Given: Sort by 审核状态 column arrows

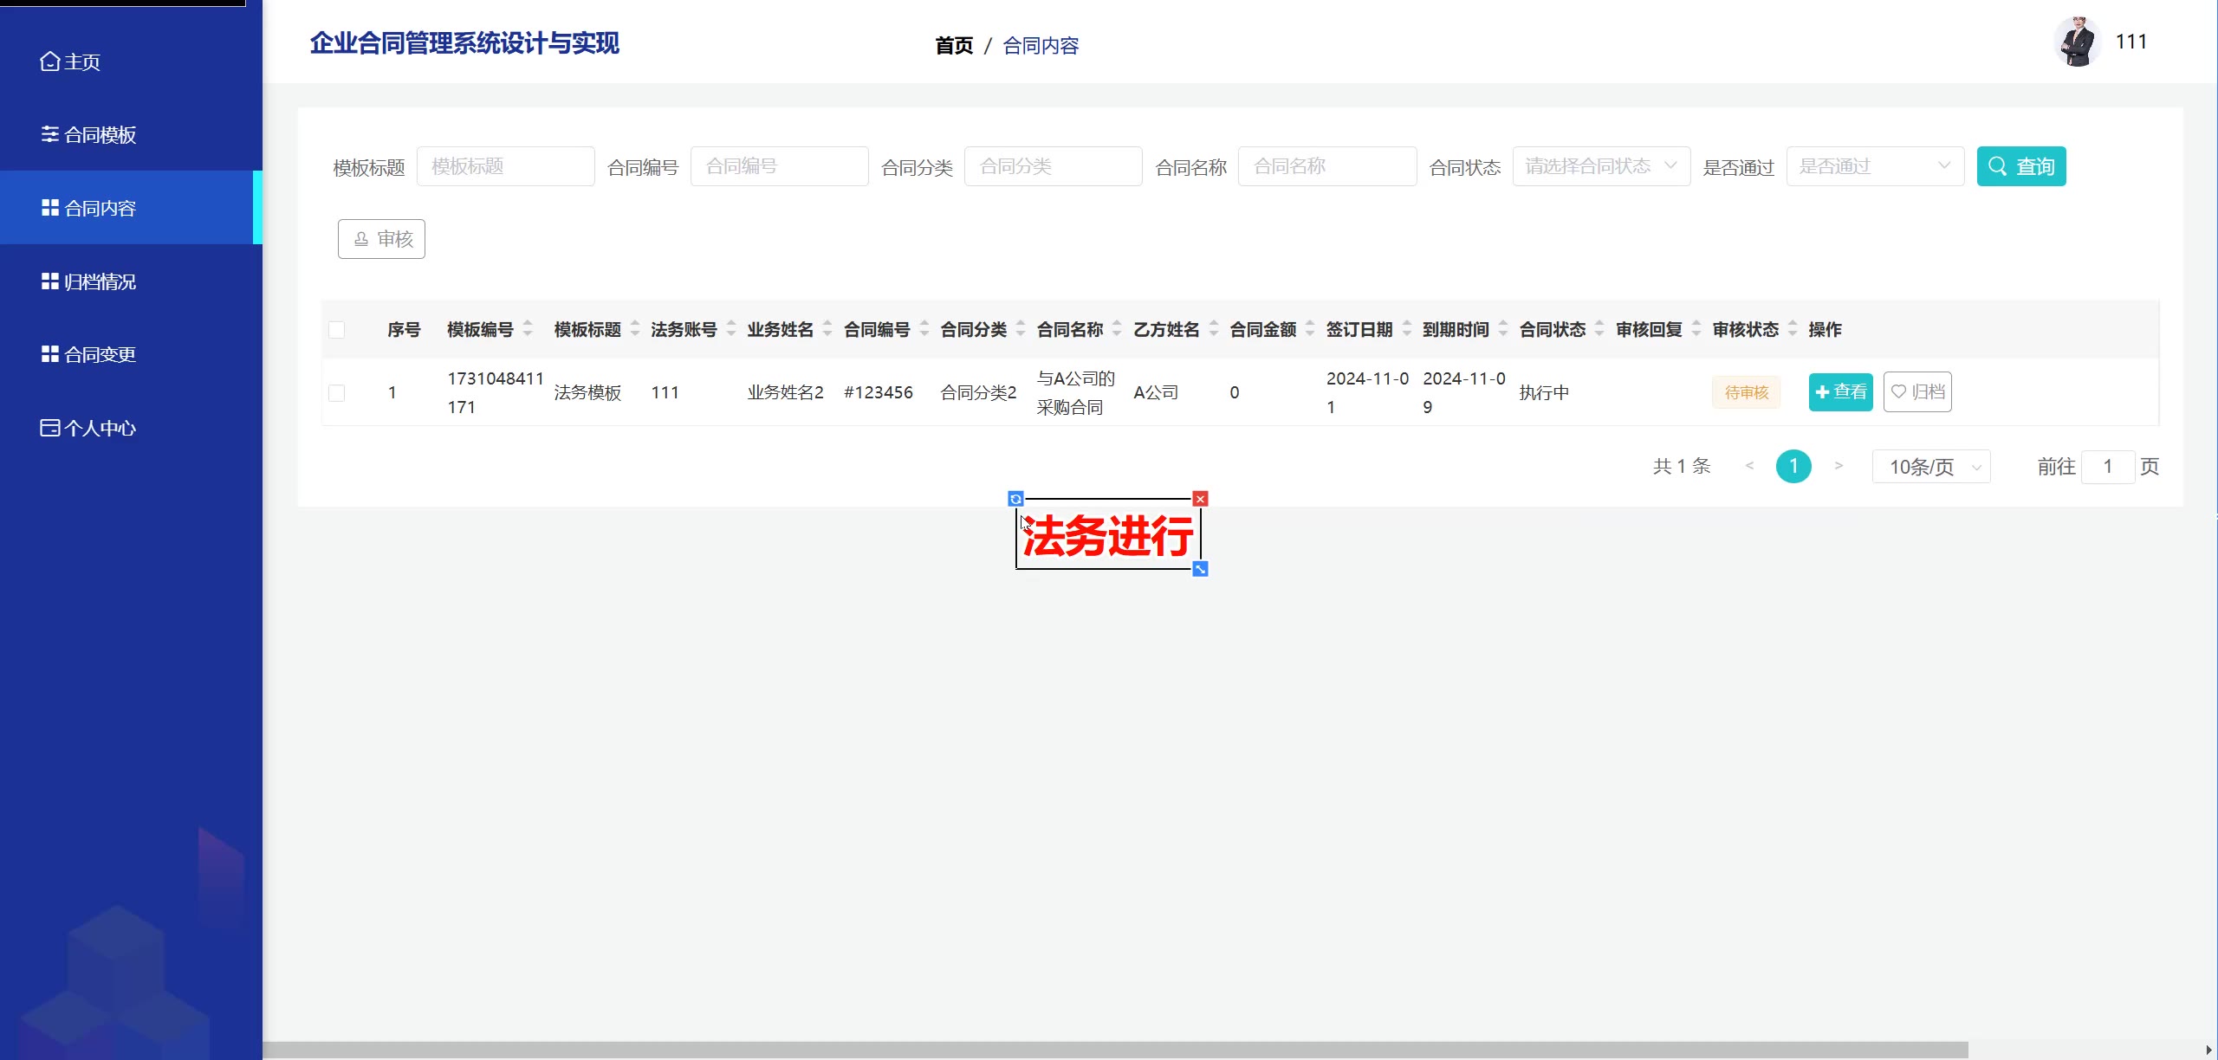Looking at the screenshot, I should (1793, 329).
